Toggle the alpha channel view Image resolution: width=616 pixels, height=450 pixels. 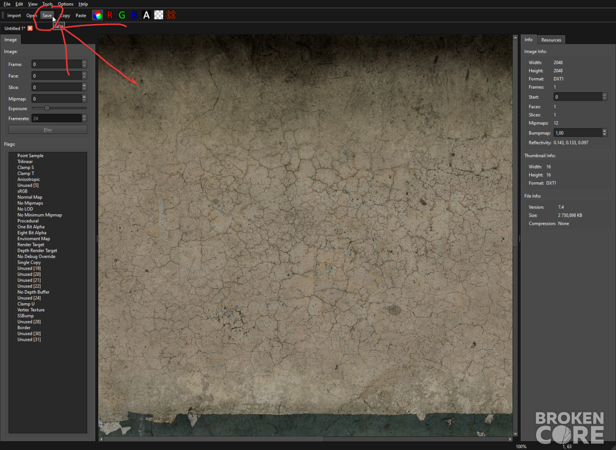coord(146,15)
